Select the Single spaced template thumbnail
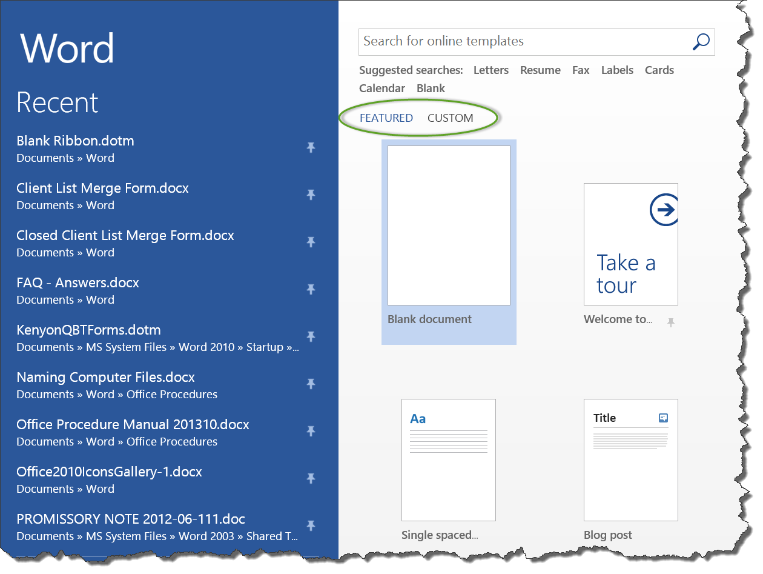 (448, 460)
